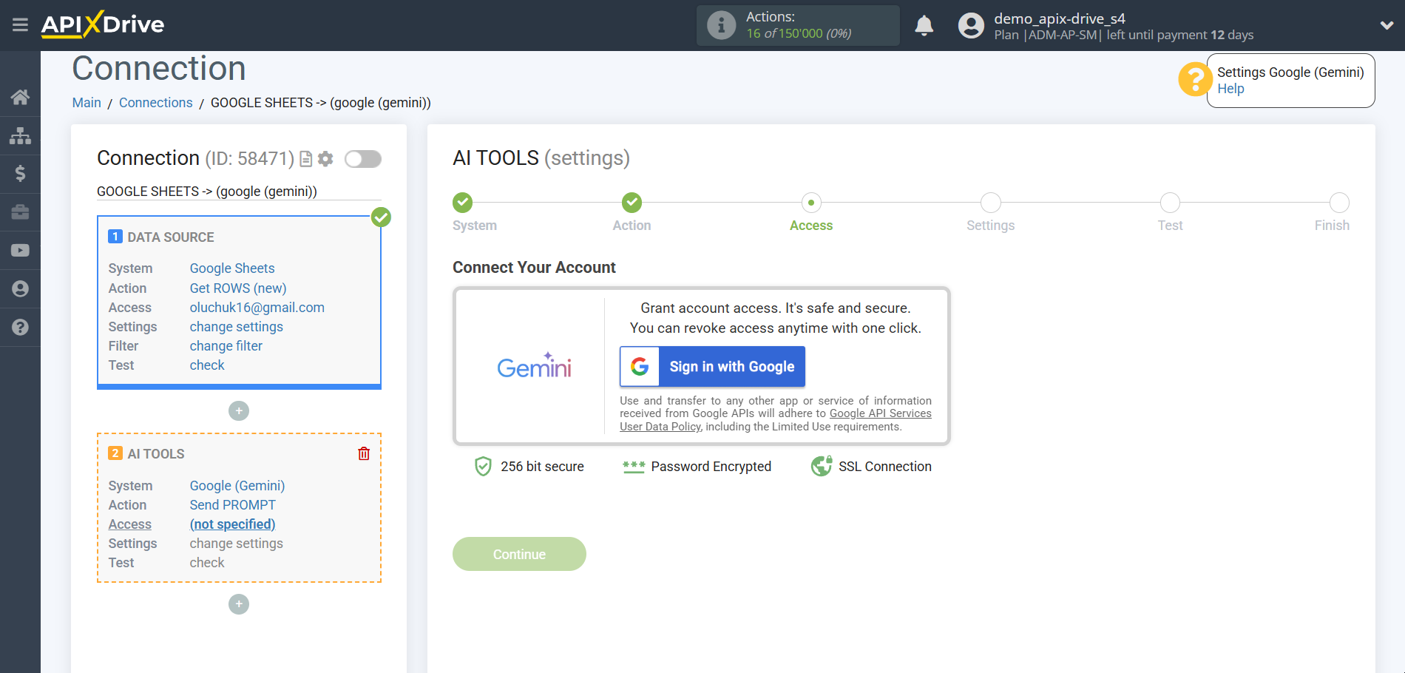The width and height of the screenshot is (1405, 673).
Task: Toggle the hamburger menu
Action: point(20,24)
